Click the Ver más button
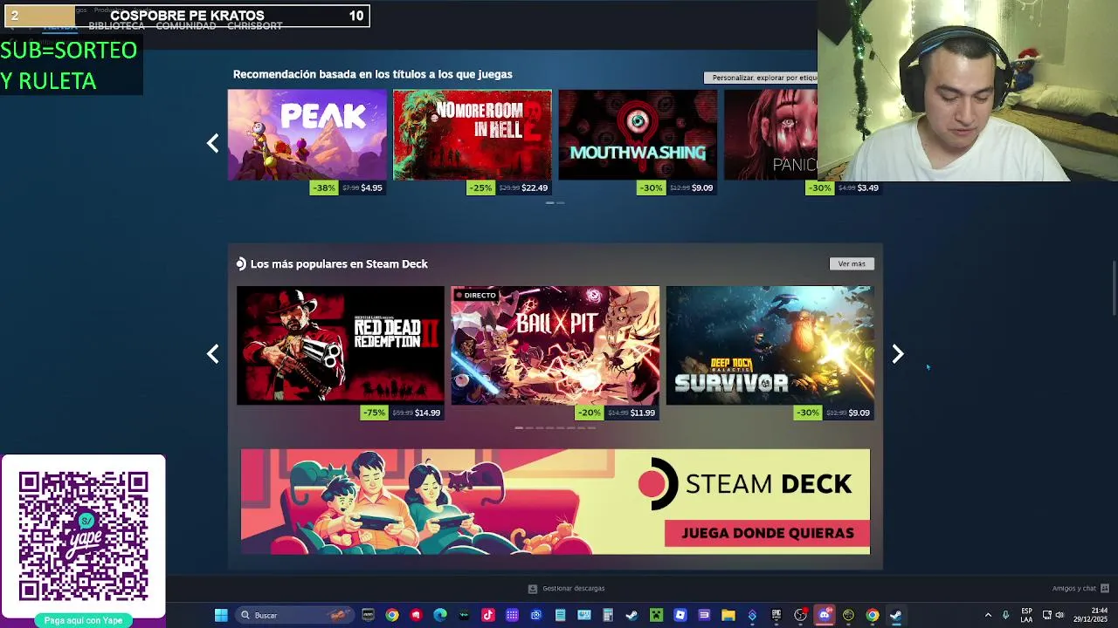The height and width of the screenshot is (628, 1118). click(852, 263)
